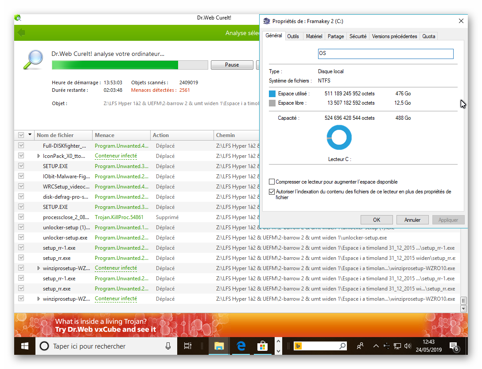The image size is (482, 369).
Task: Click the disk usage donut chart
Action: coord(339,137)
